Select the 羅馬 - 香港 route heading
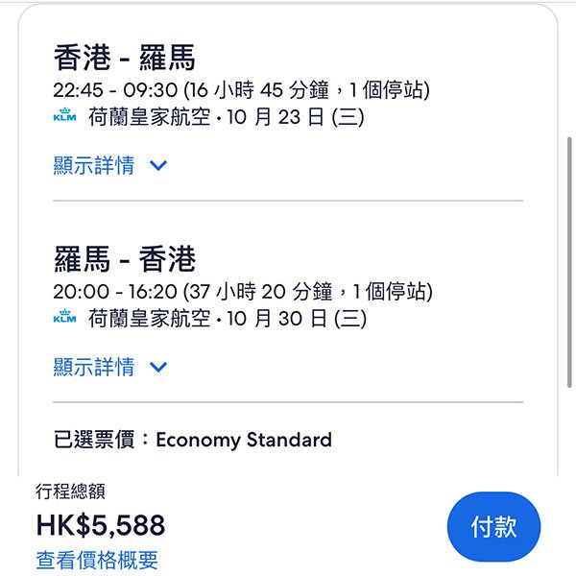The image size is (576, 576). coord(125,260)
